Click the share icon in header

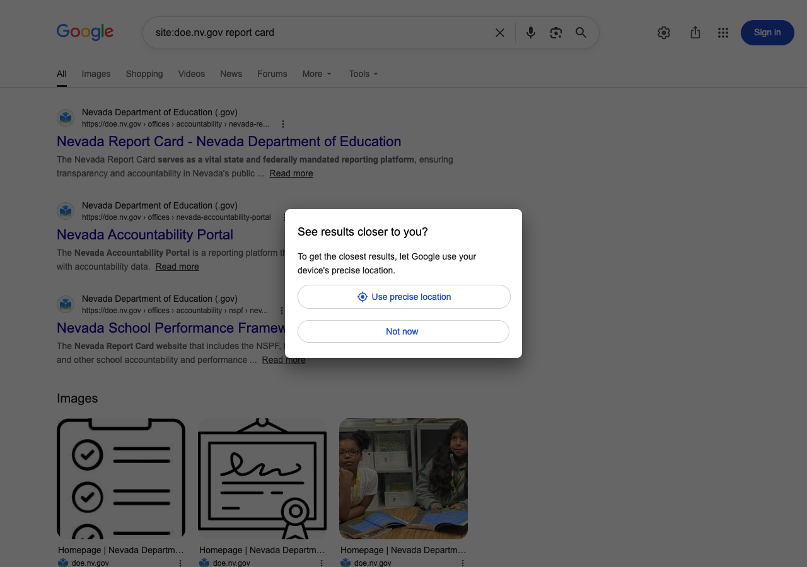pyautogui.click(x=695, y=33)
